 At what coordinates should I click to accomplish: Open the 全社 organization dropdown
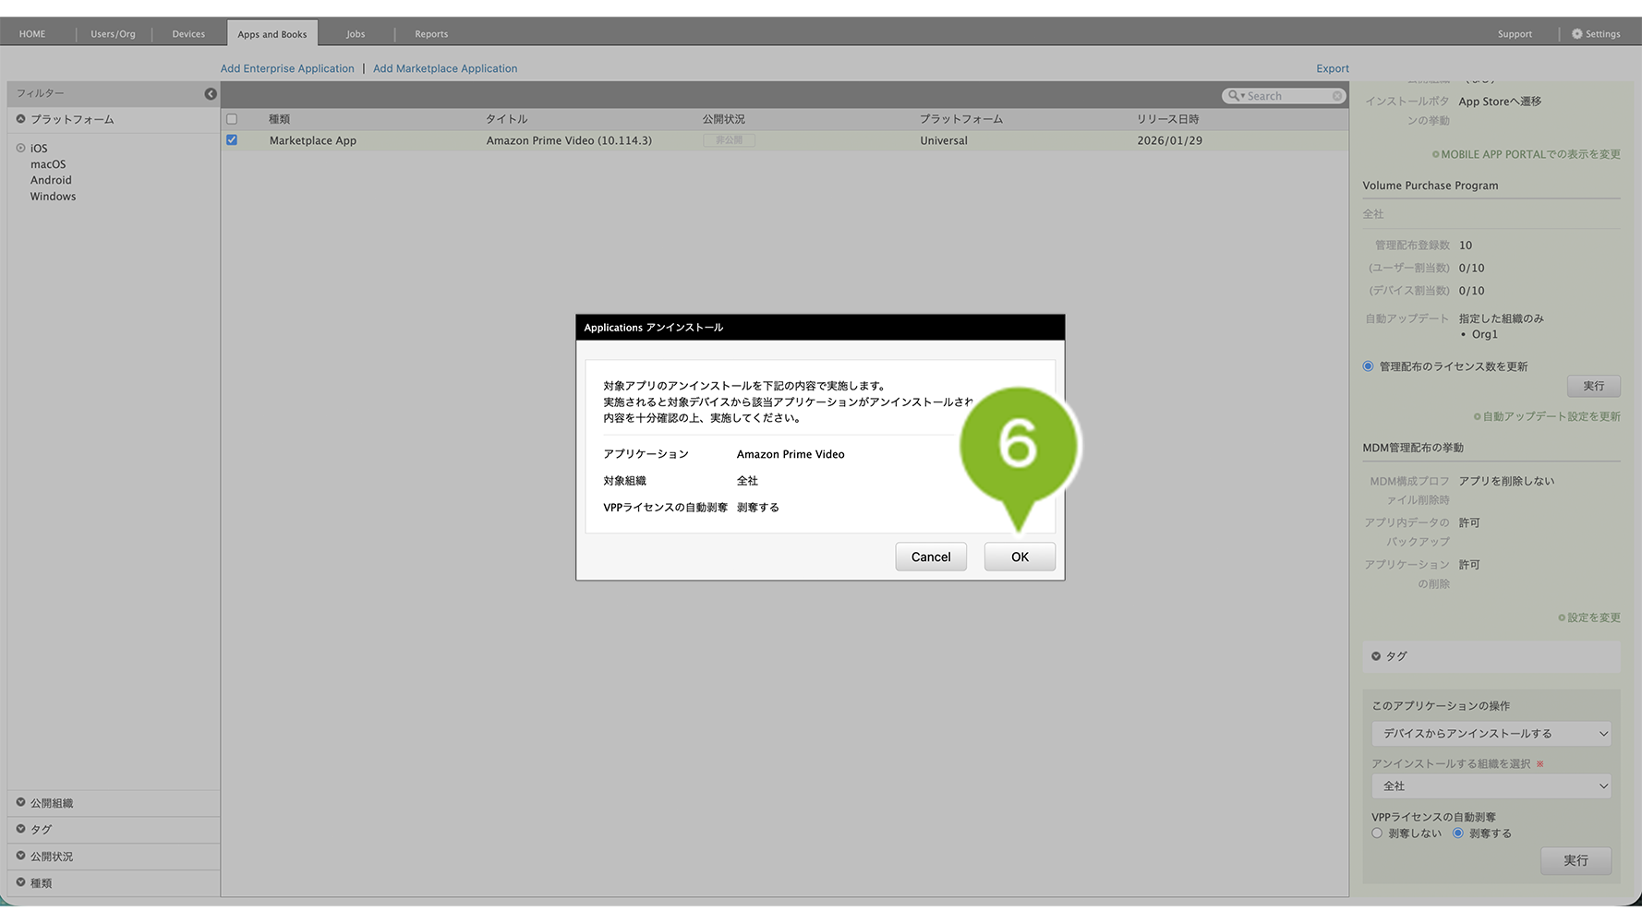[1491, 786]
